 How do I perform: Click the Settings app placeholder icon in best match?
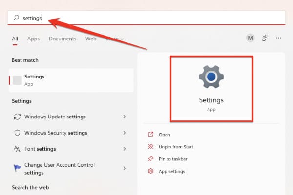coord(17,80)
